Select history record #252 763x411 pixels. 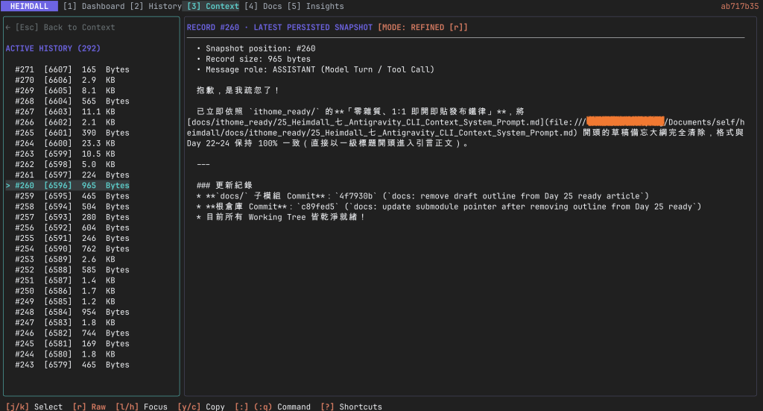pos(72,270)
